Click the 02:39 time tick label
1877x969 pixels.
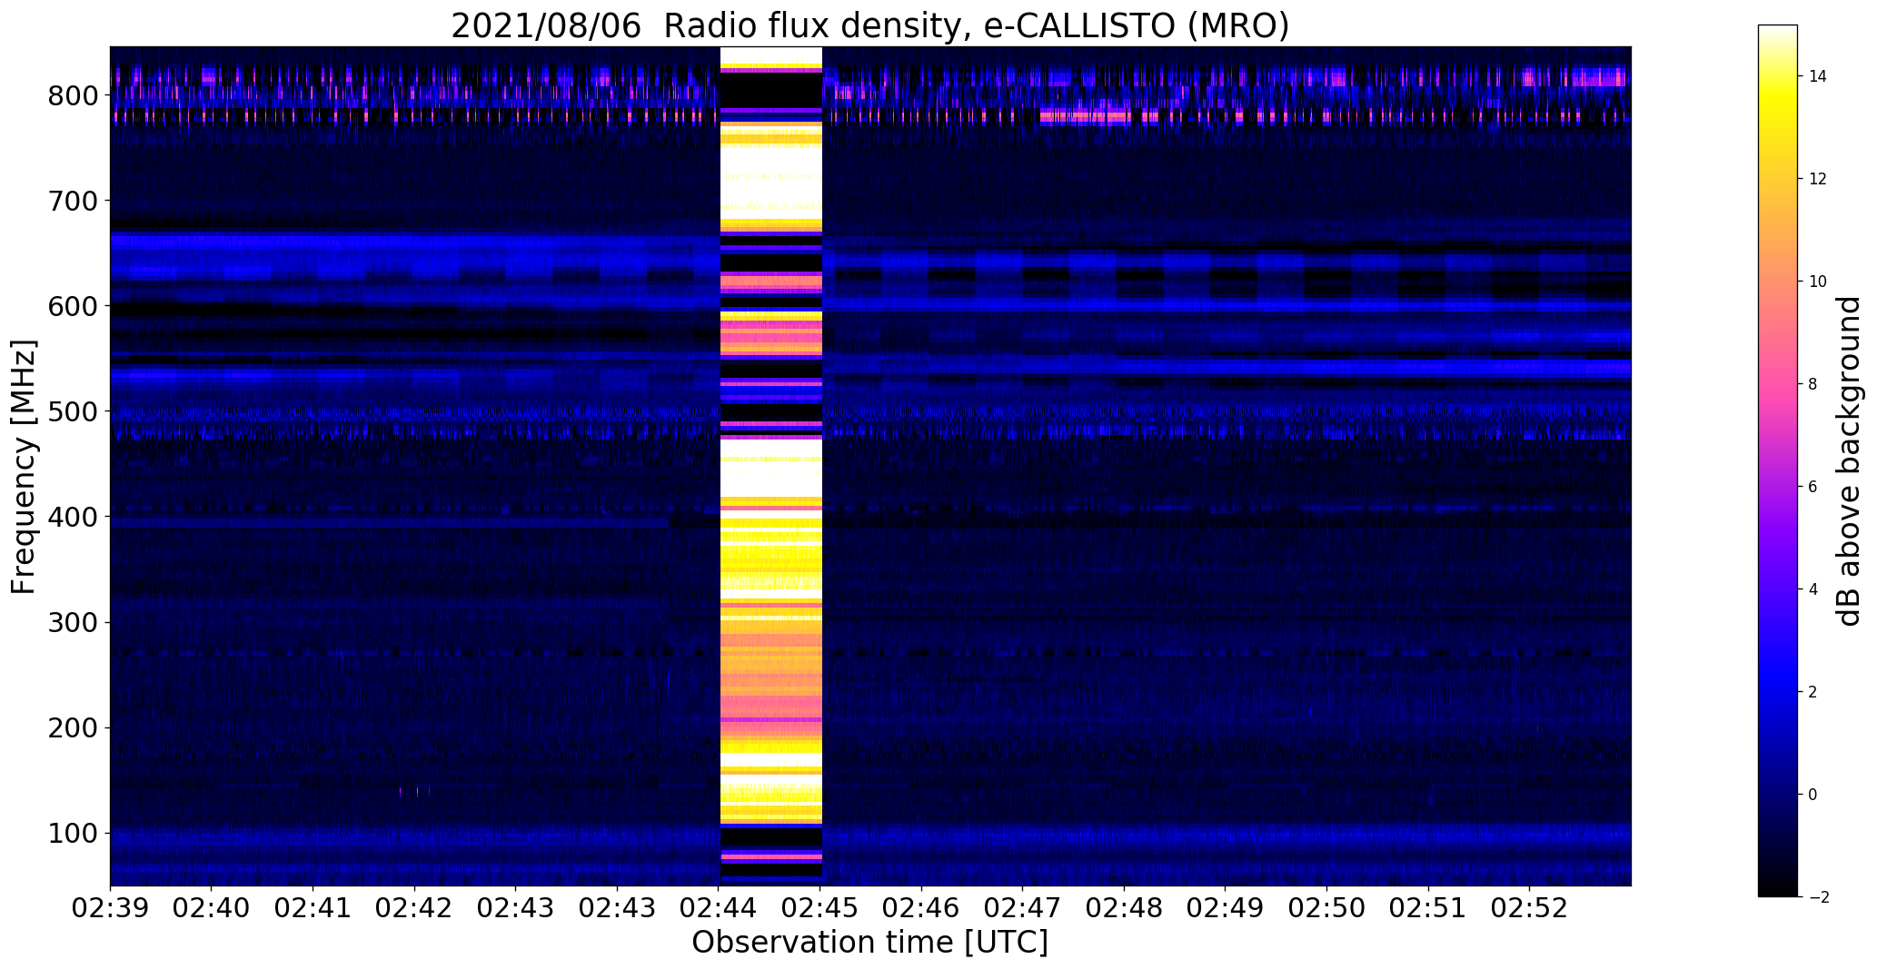110,908
